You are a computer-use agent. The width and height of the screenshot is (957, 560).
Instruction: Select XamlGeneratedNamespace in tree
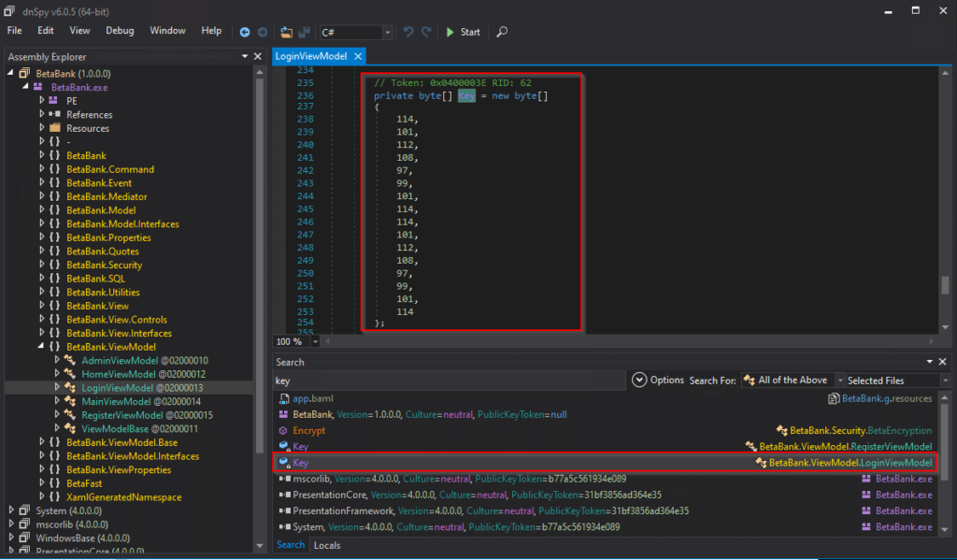[124, 497]
